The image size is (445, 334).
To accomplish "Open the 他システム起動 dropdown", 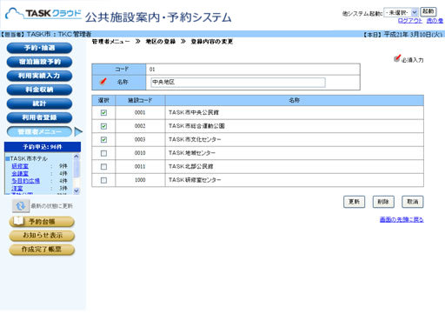I will (401, 12).
